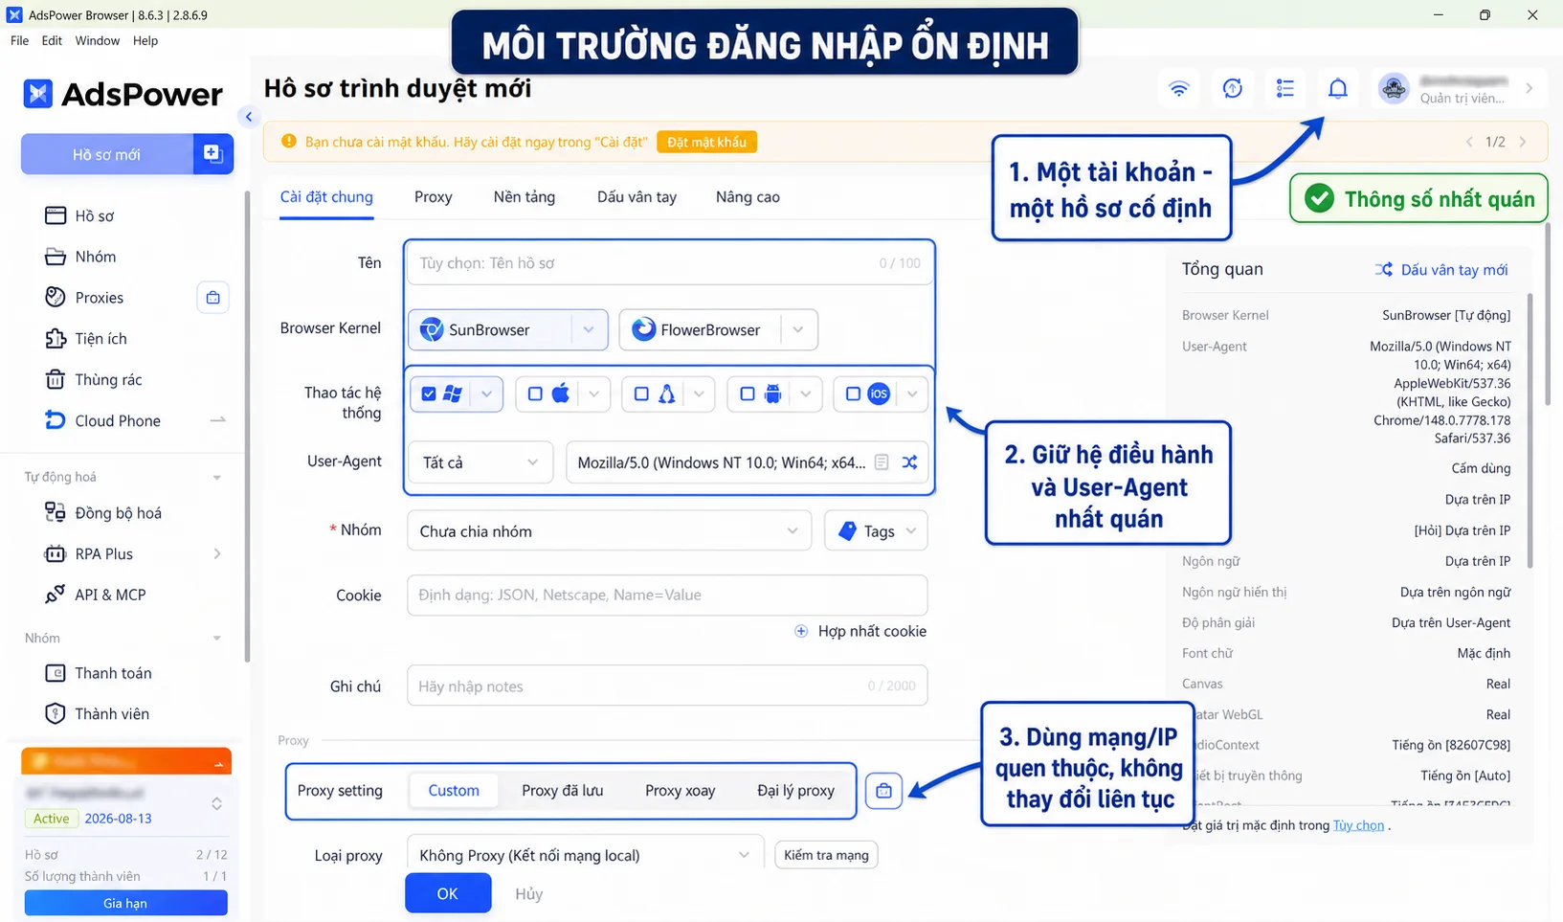Click Gia hạn renew button

coord(125,903)
